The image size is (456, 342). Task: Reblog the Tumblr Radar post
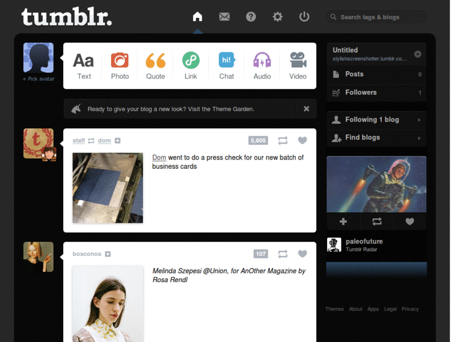[x=377, y=222]
